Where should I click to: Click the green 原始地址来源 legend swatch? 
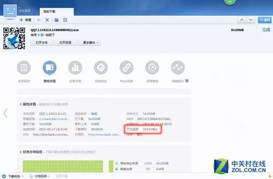(x=116, y=163)
